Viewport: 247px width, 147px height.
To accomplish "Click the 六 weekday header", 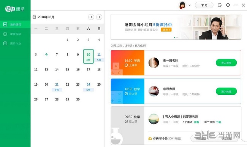I will click(x=89, y=29).
